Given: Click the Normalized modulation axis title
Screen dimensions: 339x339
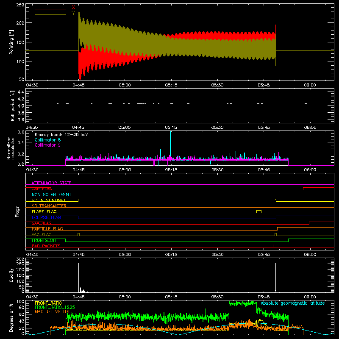Looking at the screenshot, I should point(11,148).
